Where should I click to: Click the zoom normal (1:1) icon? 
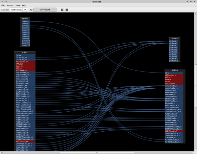62,10
